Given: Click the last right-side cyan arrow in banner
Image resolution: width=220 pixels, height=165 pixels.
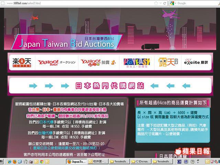Looking at the screenshot, I should tap(186, 86).
